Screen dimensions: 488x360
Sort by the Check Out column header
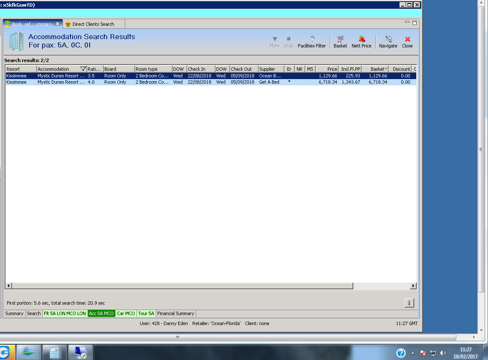(244, 69)
